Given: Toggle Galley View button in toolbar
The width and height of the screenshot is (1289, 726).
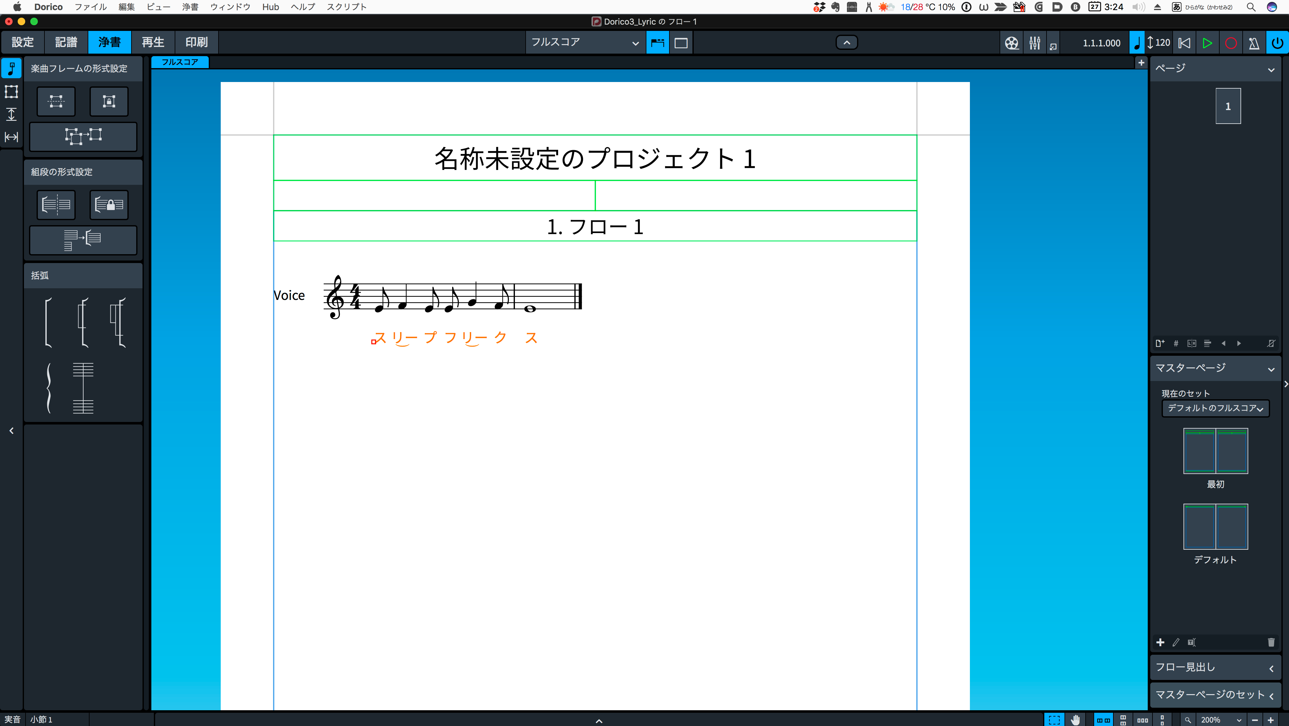Looking at the screenshot, I should 657,43.
